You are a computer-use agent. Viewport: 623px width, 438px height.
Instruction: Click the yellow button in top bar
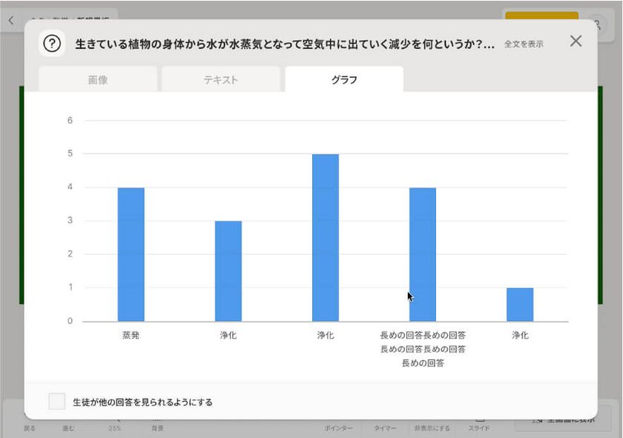[541, 20]
